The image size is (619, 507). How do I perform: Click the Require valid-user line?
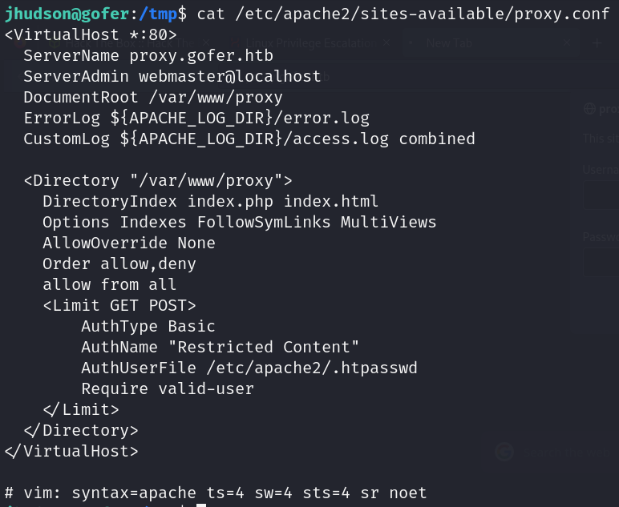(168, 388)
